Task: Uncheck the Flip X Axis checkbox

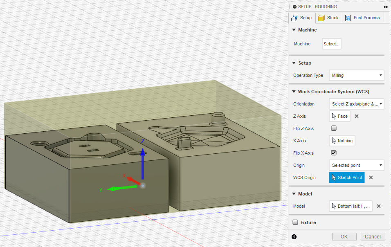Action: tap(334, 153)
